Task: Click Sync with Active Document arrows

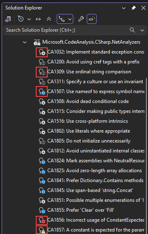Action: pyautogui.click(x=38, y=19)
